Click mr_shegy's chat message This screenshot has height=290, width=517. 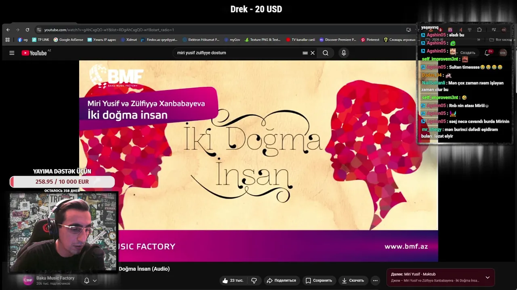click(460, 133)
